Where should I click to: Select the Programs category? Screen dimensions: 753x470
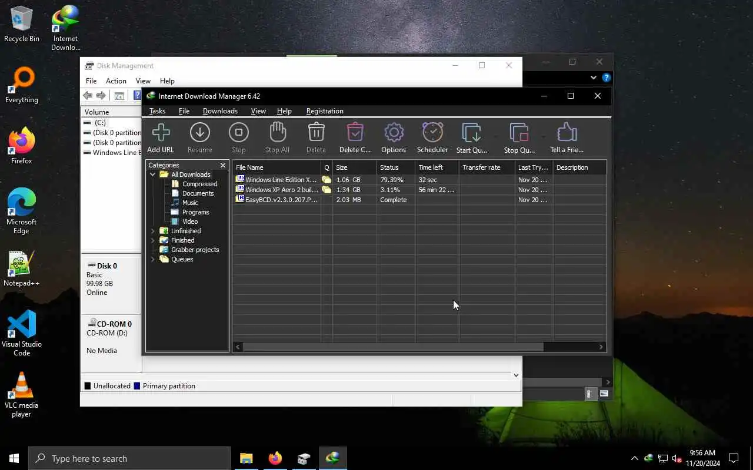click(195, 212)
